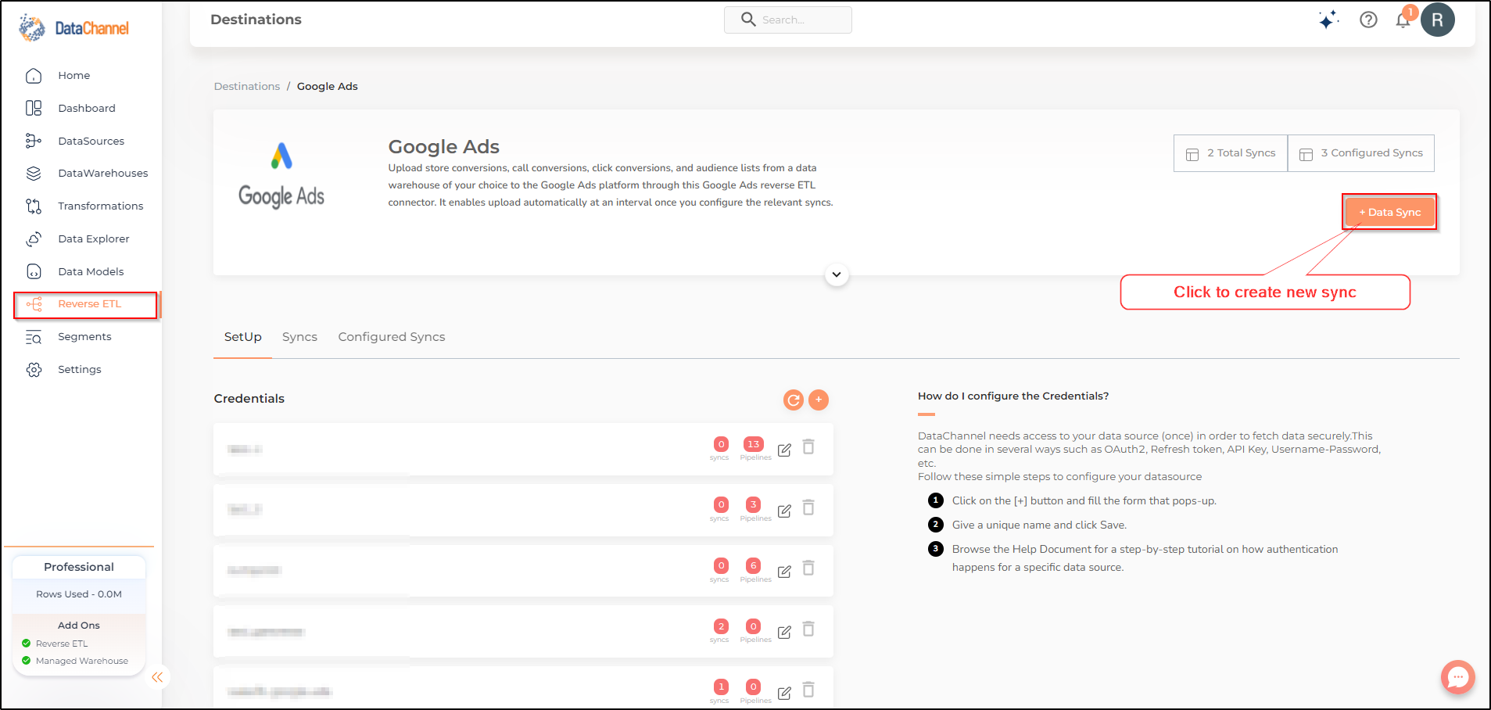Image resolution: width=1491 pixels, height=710 pixels.
Task: Open Dashboard from the sidebar
Action: (x=86, y=108)
